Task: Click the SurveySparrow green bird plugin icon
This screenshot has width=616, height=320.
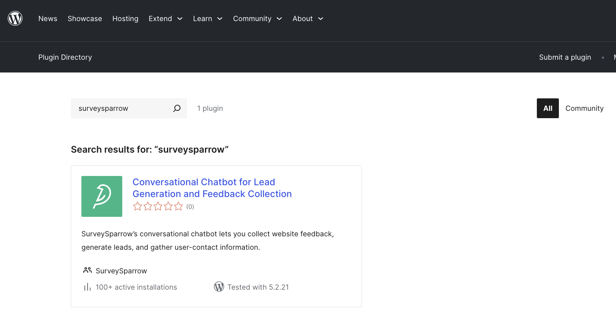Action: click(102, 196)
